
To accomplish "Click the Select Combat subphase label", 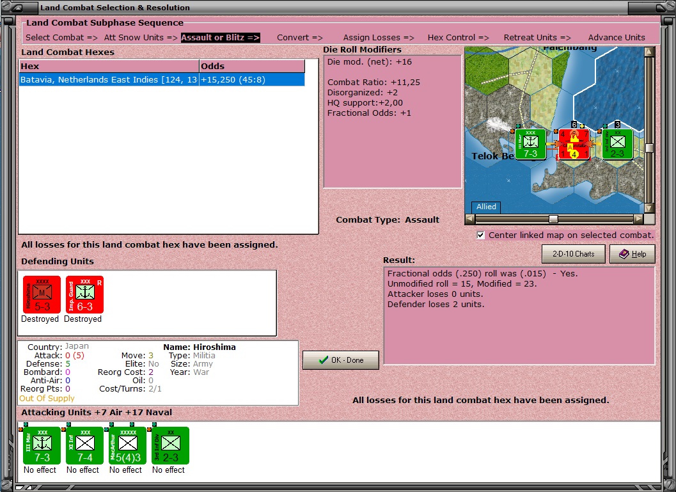I will point(61,38).
